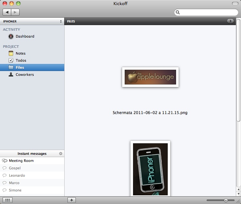Message coworker Marco
This screenshot has height=204, width=241.
(32, 183)
